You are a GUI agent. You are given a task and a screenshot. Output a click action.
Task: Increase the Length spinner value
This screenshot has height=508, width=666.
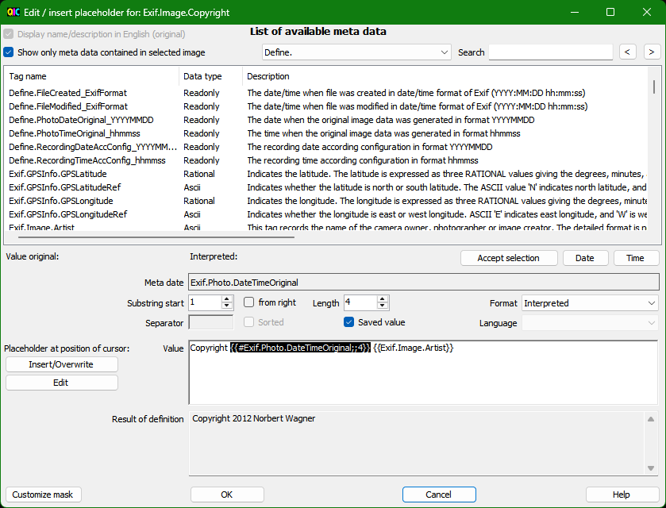tap(383, 299)
